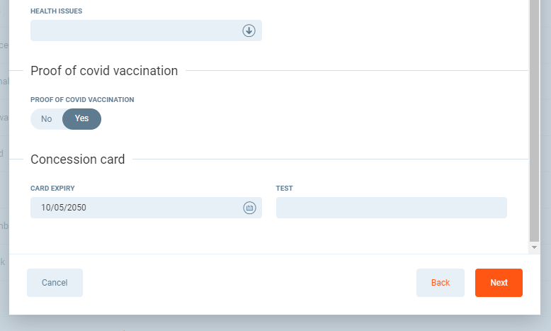Screen dimensions: 551x331
Task: Click the Health Issues dropdown arrow icon
Action: 249,30
